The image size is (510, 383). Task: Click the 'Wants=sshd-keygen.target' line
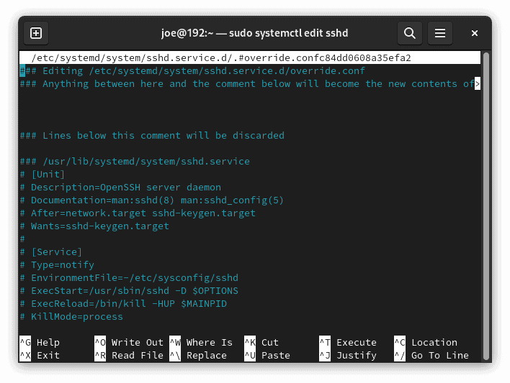(x=94, y=226)
